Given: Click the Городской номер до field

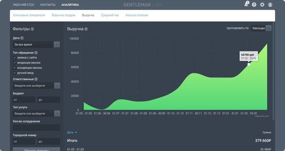Looking at the screenshot, I should click(49, 141).
